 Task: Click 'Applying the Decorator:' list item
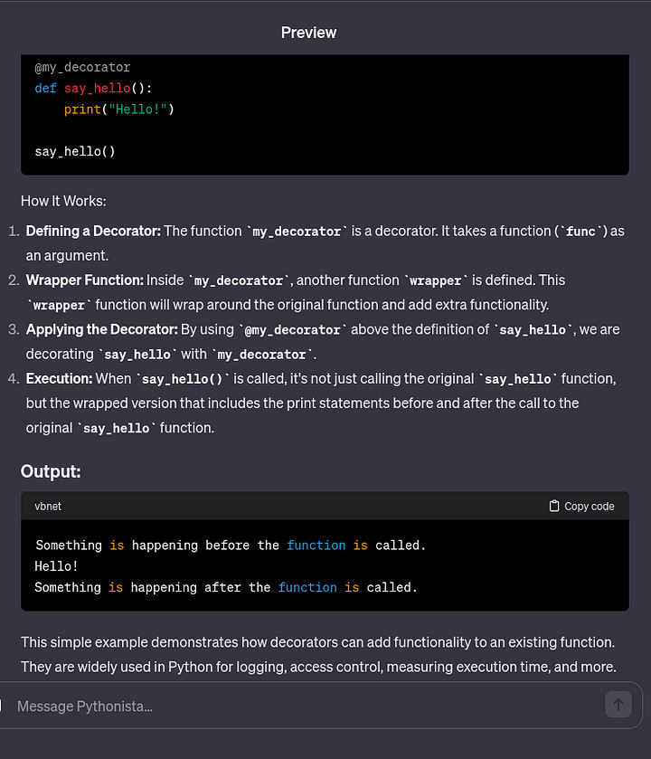pyautogui.click(x=102, y=329)
